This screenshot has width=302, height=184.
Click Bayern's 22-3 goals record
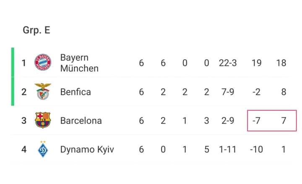tap(228, 63)
